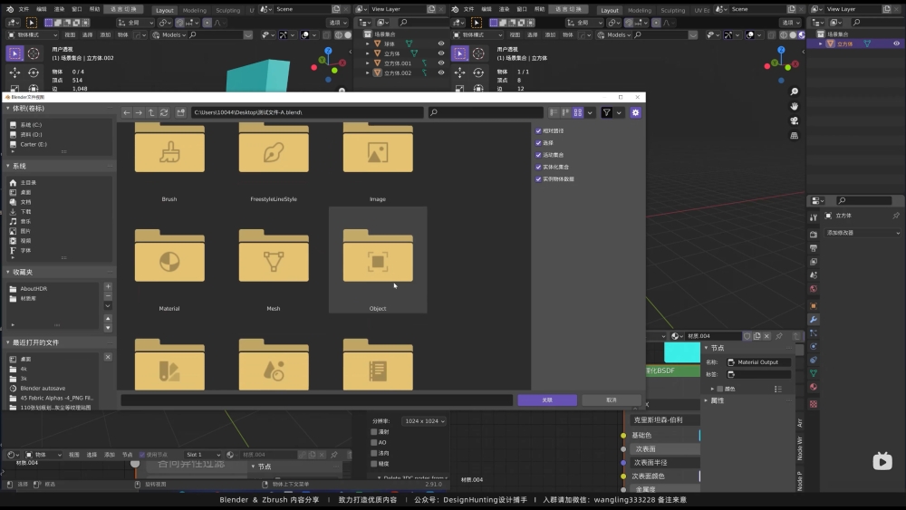This screenshot has width=906, height=510.
Task: Toggle the file filter funnel icon
Action: (x=607, y=112)
